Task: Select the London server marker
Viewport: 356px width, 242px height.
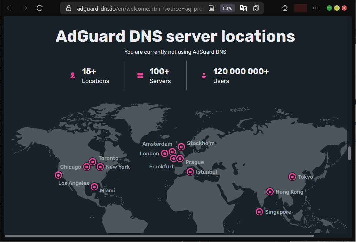Action: (x=165, y=153)
